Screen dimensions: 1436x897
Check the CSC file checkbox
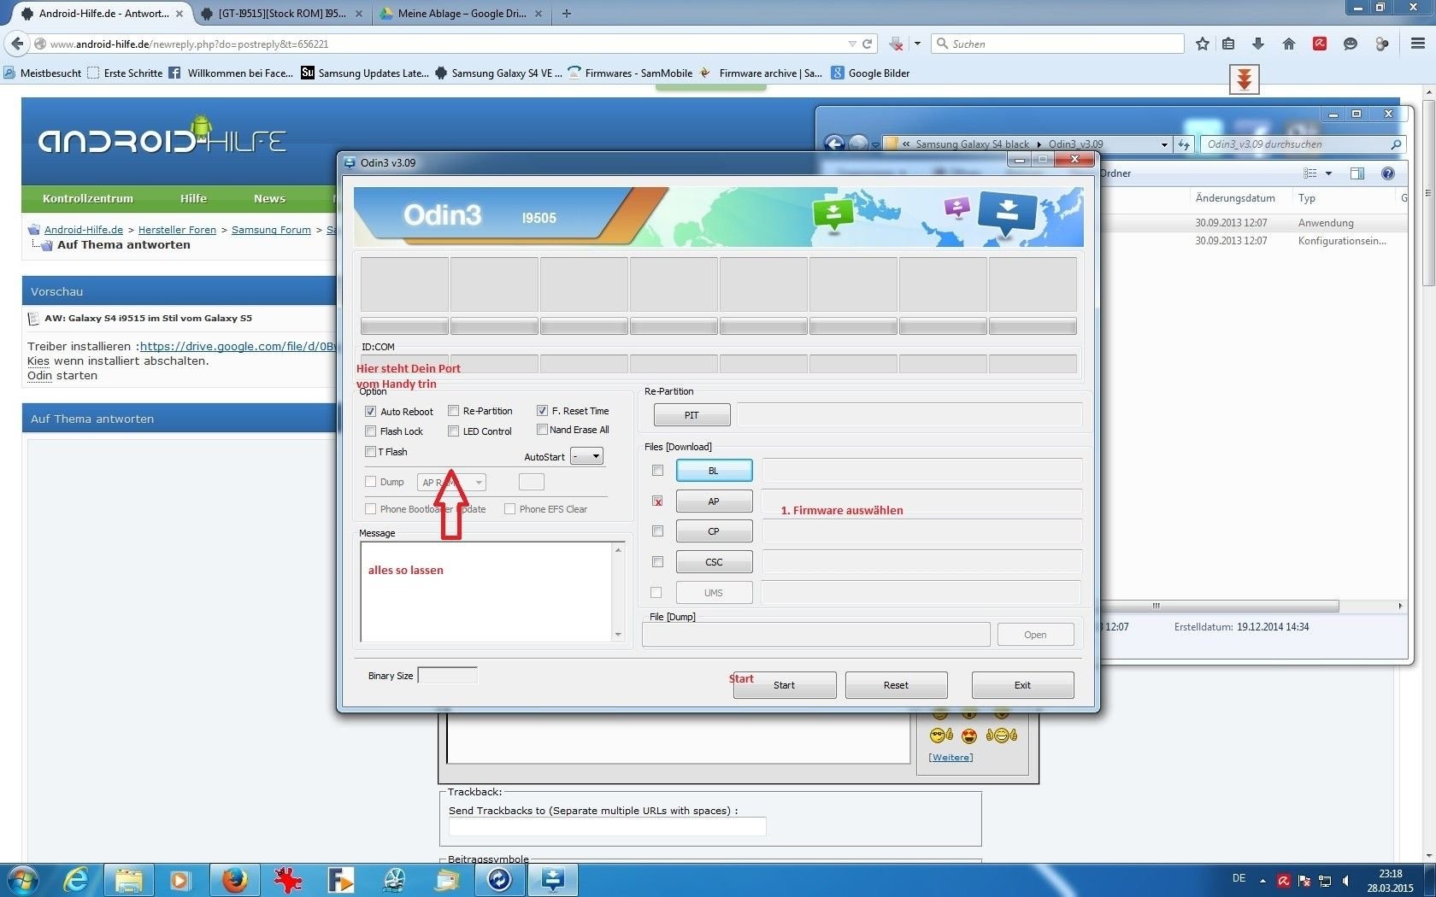[657, 562]
